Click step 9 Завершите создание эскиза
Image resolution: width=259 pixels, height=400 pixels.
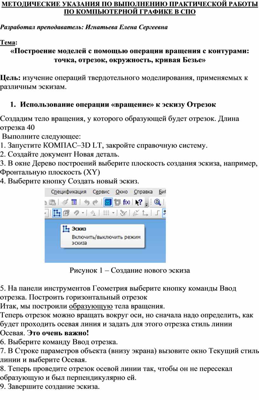50,386
